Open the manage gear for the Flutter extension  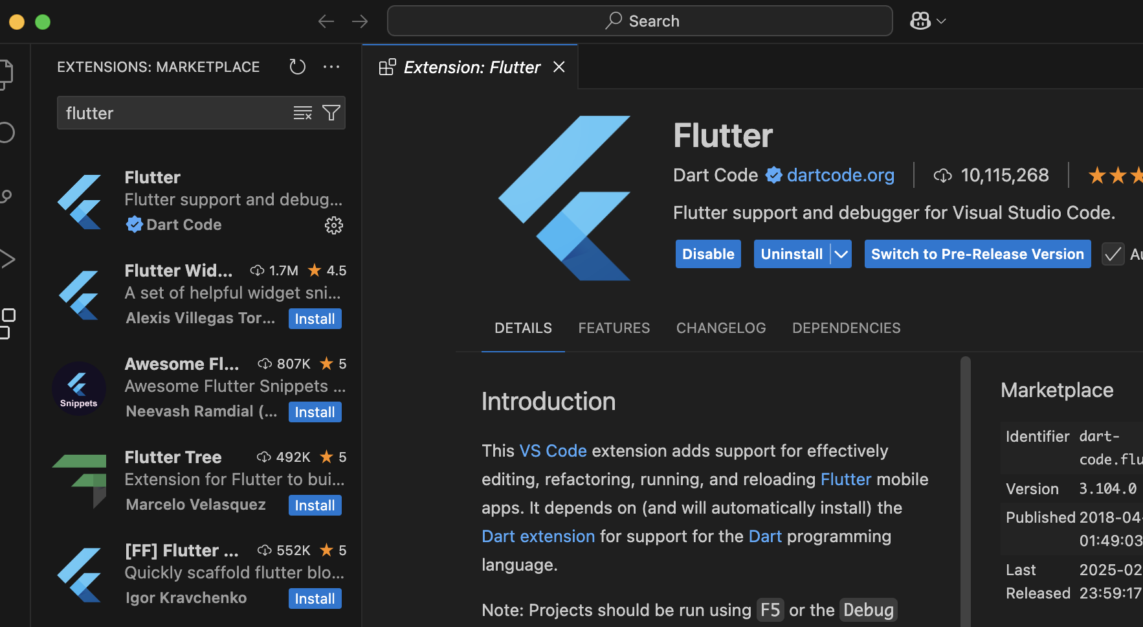click(x=334, y=225)
